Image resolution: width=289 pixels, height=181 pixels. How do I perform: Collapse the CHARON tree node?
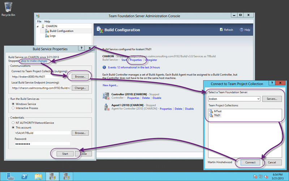point(38,26)
